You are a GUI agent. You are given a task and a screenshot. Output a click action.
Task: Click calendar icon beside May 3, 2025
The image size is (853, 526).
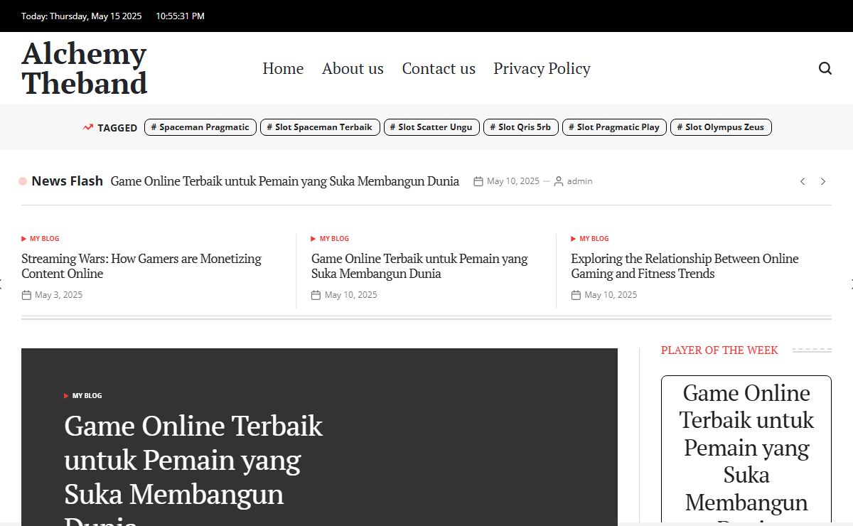coord(26,295)
